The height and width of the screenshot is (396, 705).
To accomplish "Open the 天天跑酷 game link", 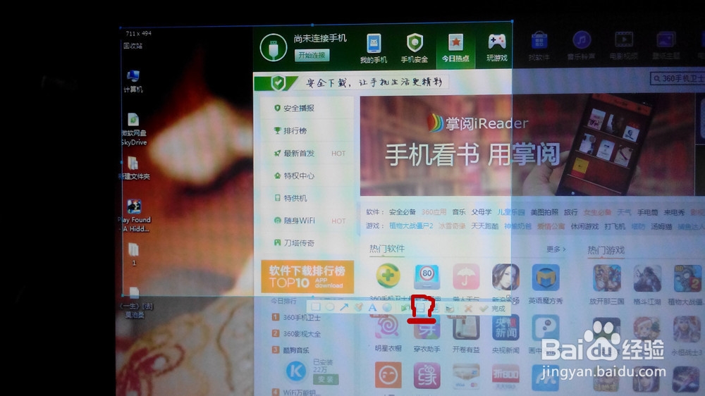I will point(485,226).
